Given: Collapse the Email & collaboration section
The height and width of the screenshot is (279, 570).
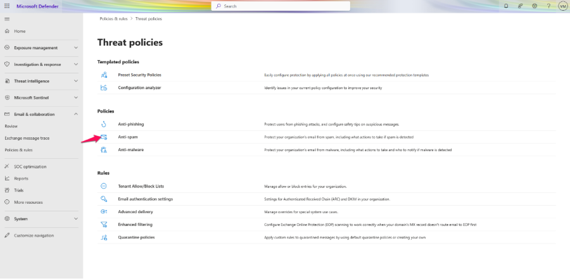Looking at the screenshot, I should (76, 115).
